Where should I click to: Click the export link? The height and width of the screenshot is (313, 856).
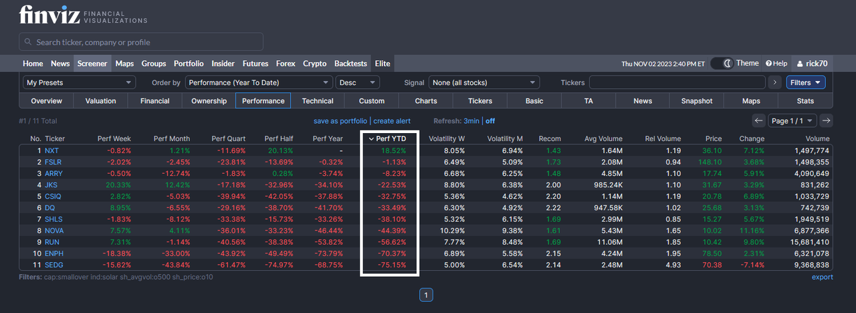click(x=823, y=277)
